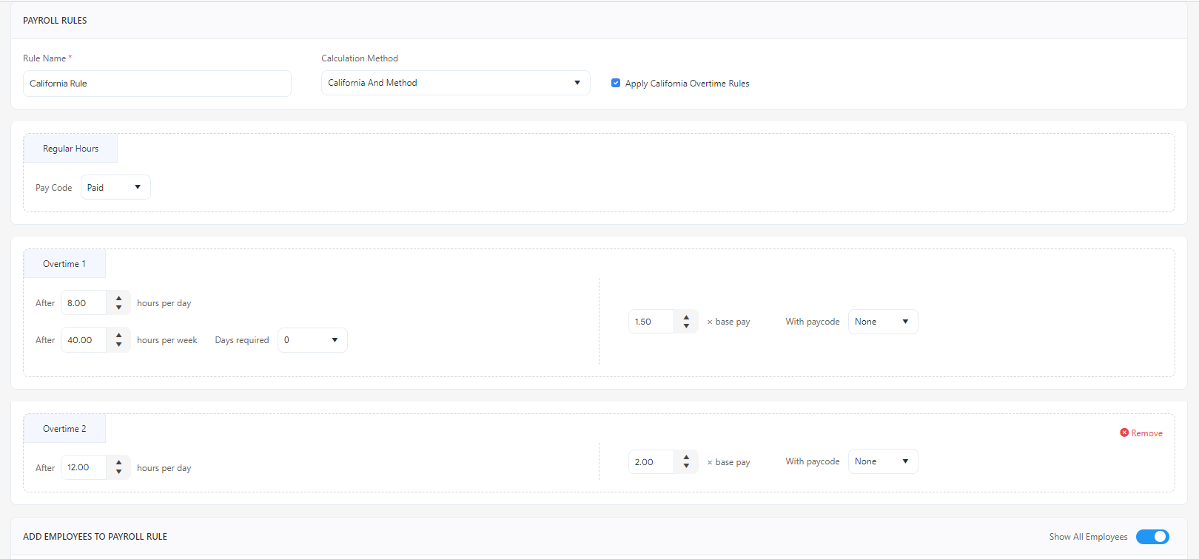Viewport: 1199px width, 559px height.
Task: Click the red Remove icon for Overtime 2
Action: pyautogui.click(x=1124, y=433)
